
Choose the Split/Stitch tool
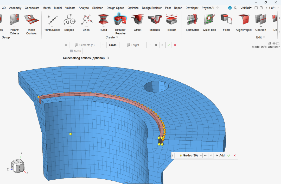(192, 20)
